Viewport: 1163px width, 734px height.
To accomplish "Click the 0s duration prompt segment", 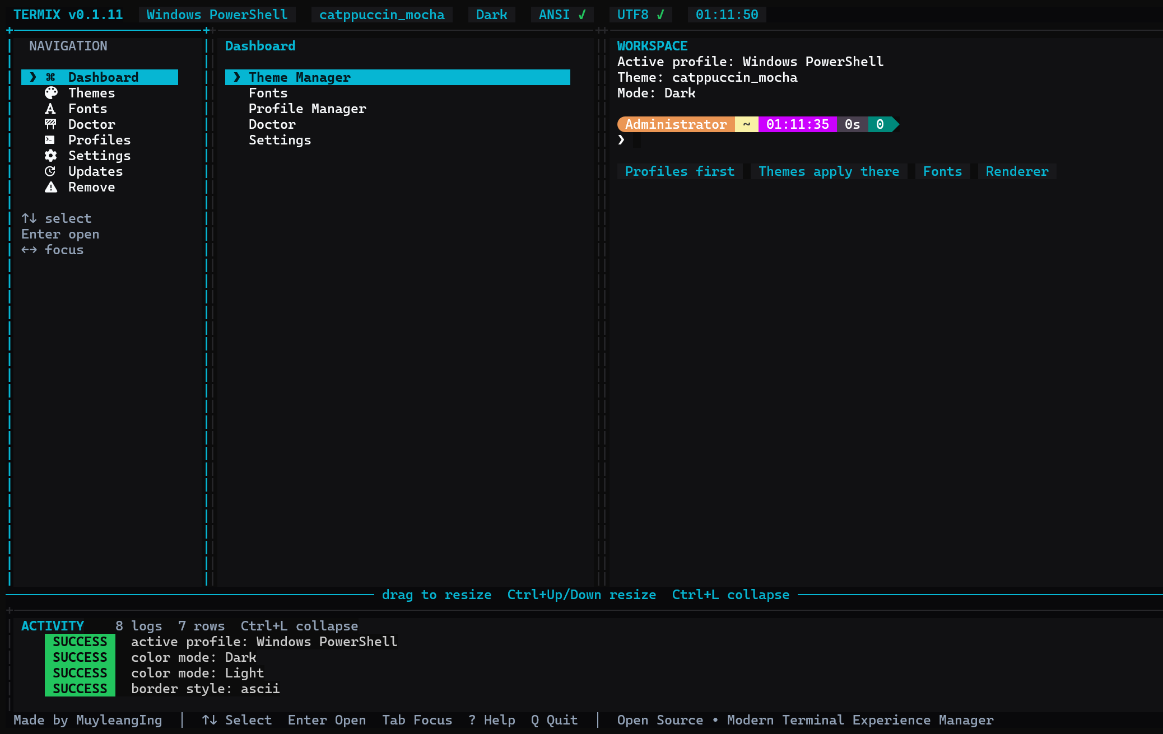I will tap(853, 124).
